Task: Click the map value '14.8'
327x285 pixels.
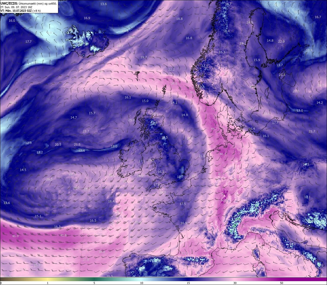Action: (x=270, y=40)
